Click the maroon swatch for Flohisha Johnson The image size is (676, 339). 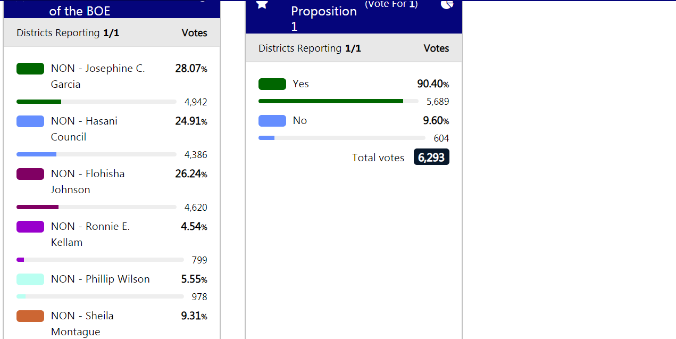(30, 174)
